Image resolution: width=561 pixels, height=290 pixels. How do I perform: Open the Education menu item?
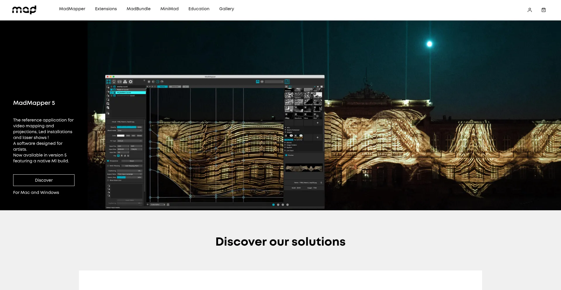pos(199,9)
